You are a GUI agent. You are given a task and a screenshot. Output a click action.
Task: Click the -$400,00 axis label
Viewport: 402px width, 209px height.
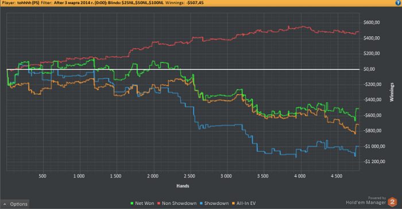click(x=372, y=100)
